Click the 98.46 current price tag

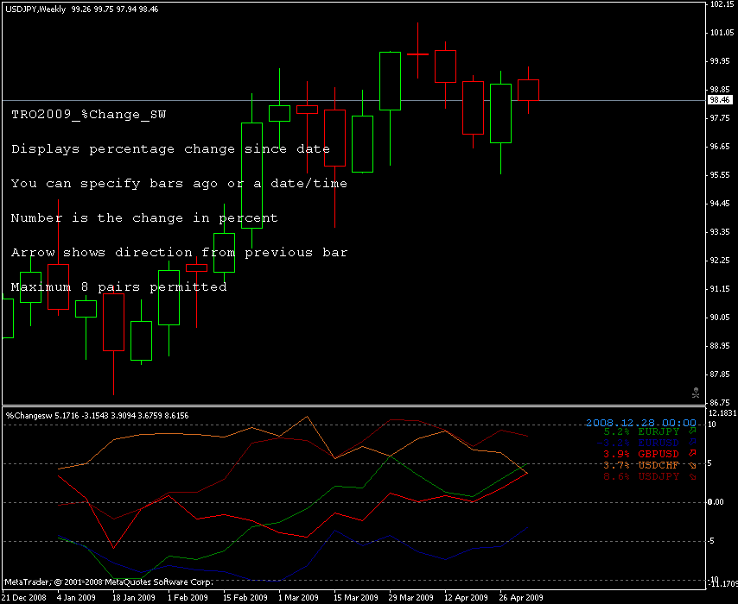[720, 100]
